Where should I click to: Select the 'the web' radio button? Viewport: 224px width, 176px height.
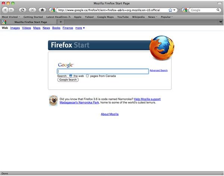[x=71, y=76]
